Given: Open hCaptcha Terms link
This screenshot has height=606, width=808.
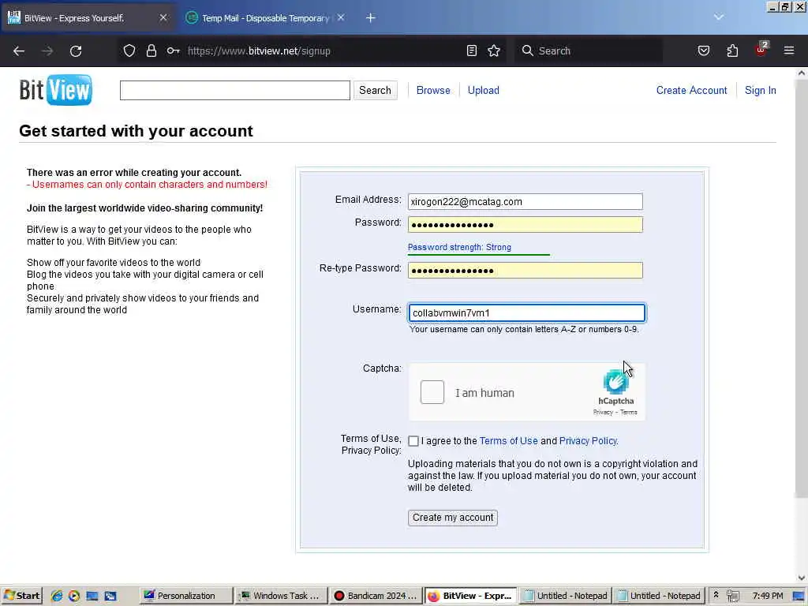Looking at the screenshot, I should tap(629, 412).
